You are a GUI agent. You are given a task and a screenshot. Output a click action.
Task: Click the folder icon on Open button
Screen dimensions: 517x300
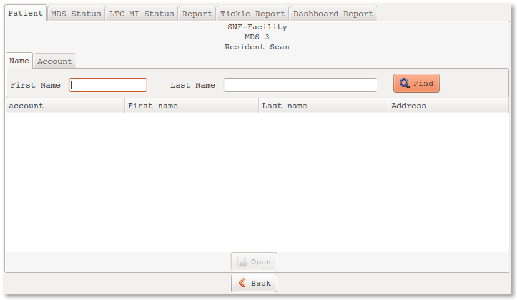coord(242,262)
